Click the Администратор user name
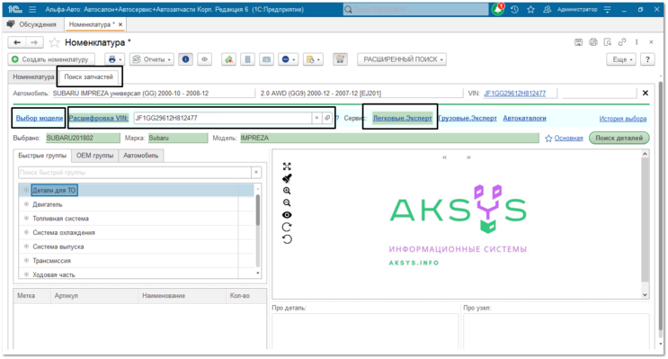Viewport: 668px width, 359px height. [x=577, y=9]
